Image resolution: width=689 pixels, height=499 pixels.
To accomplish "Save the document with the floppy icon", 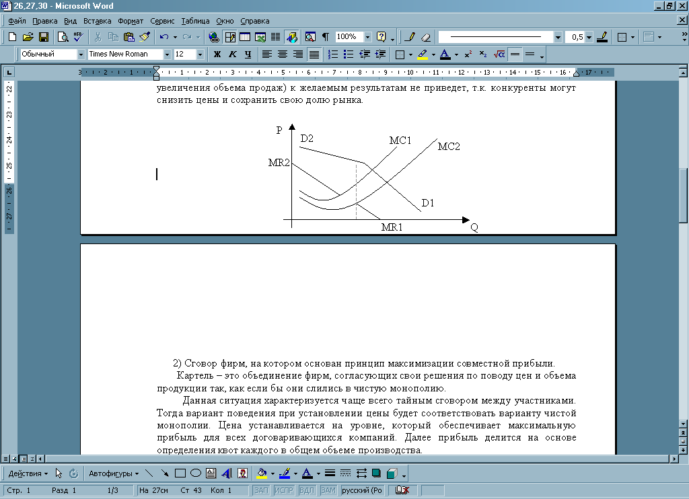I will 44,37.
